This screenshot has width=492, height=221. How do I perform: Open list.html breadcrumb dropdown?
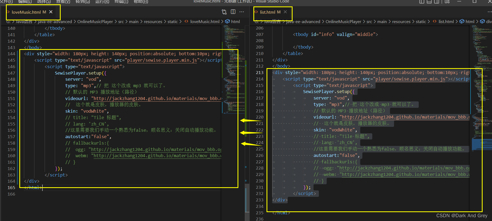pyautogui.click(x=446, y=21)
